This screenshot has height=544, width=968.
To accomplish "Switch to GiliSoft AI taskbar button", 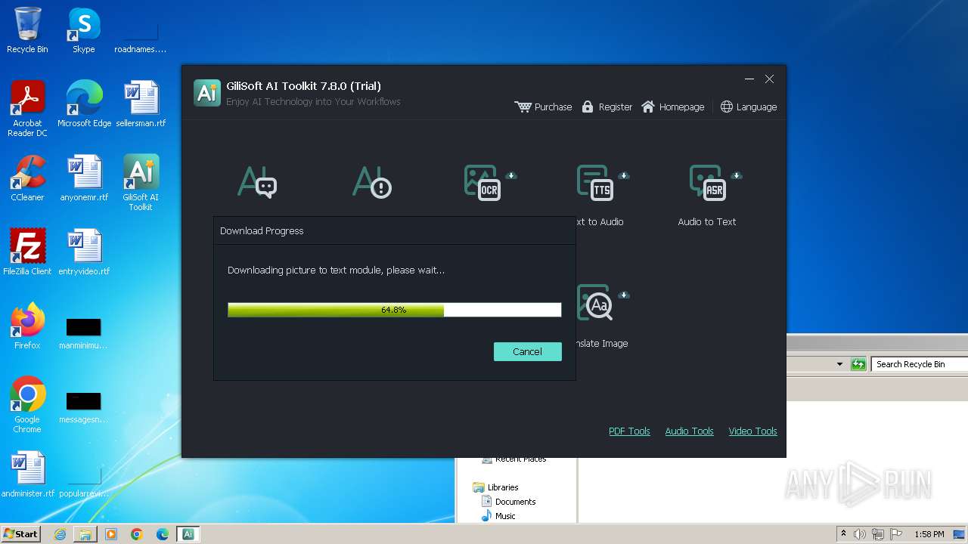I will click(x=188, y=534).
